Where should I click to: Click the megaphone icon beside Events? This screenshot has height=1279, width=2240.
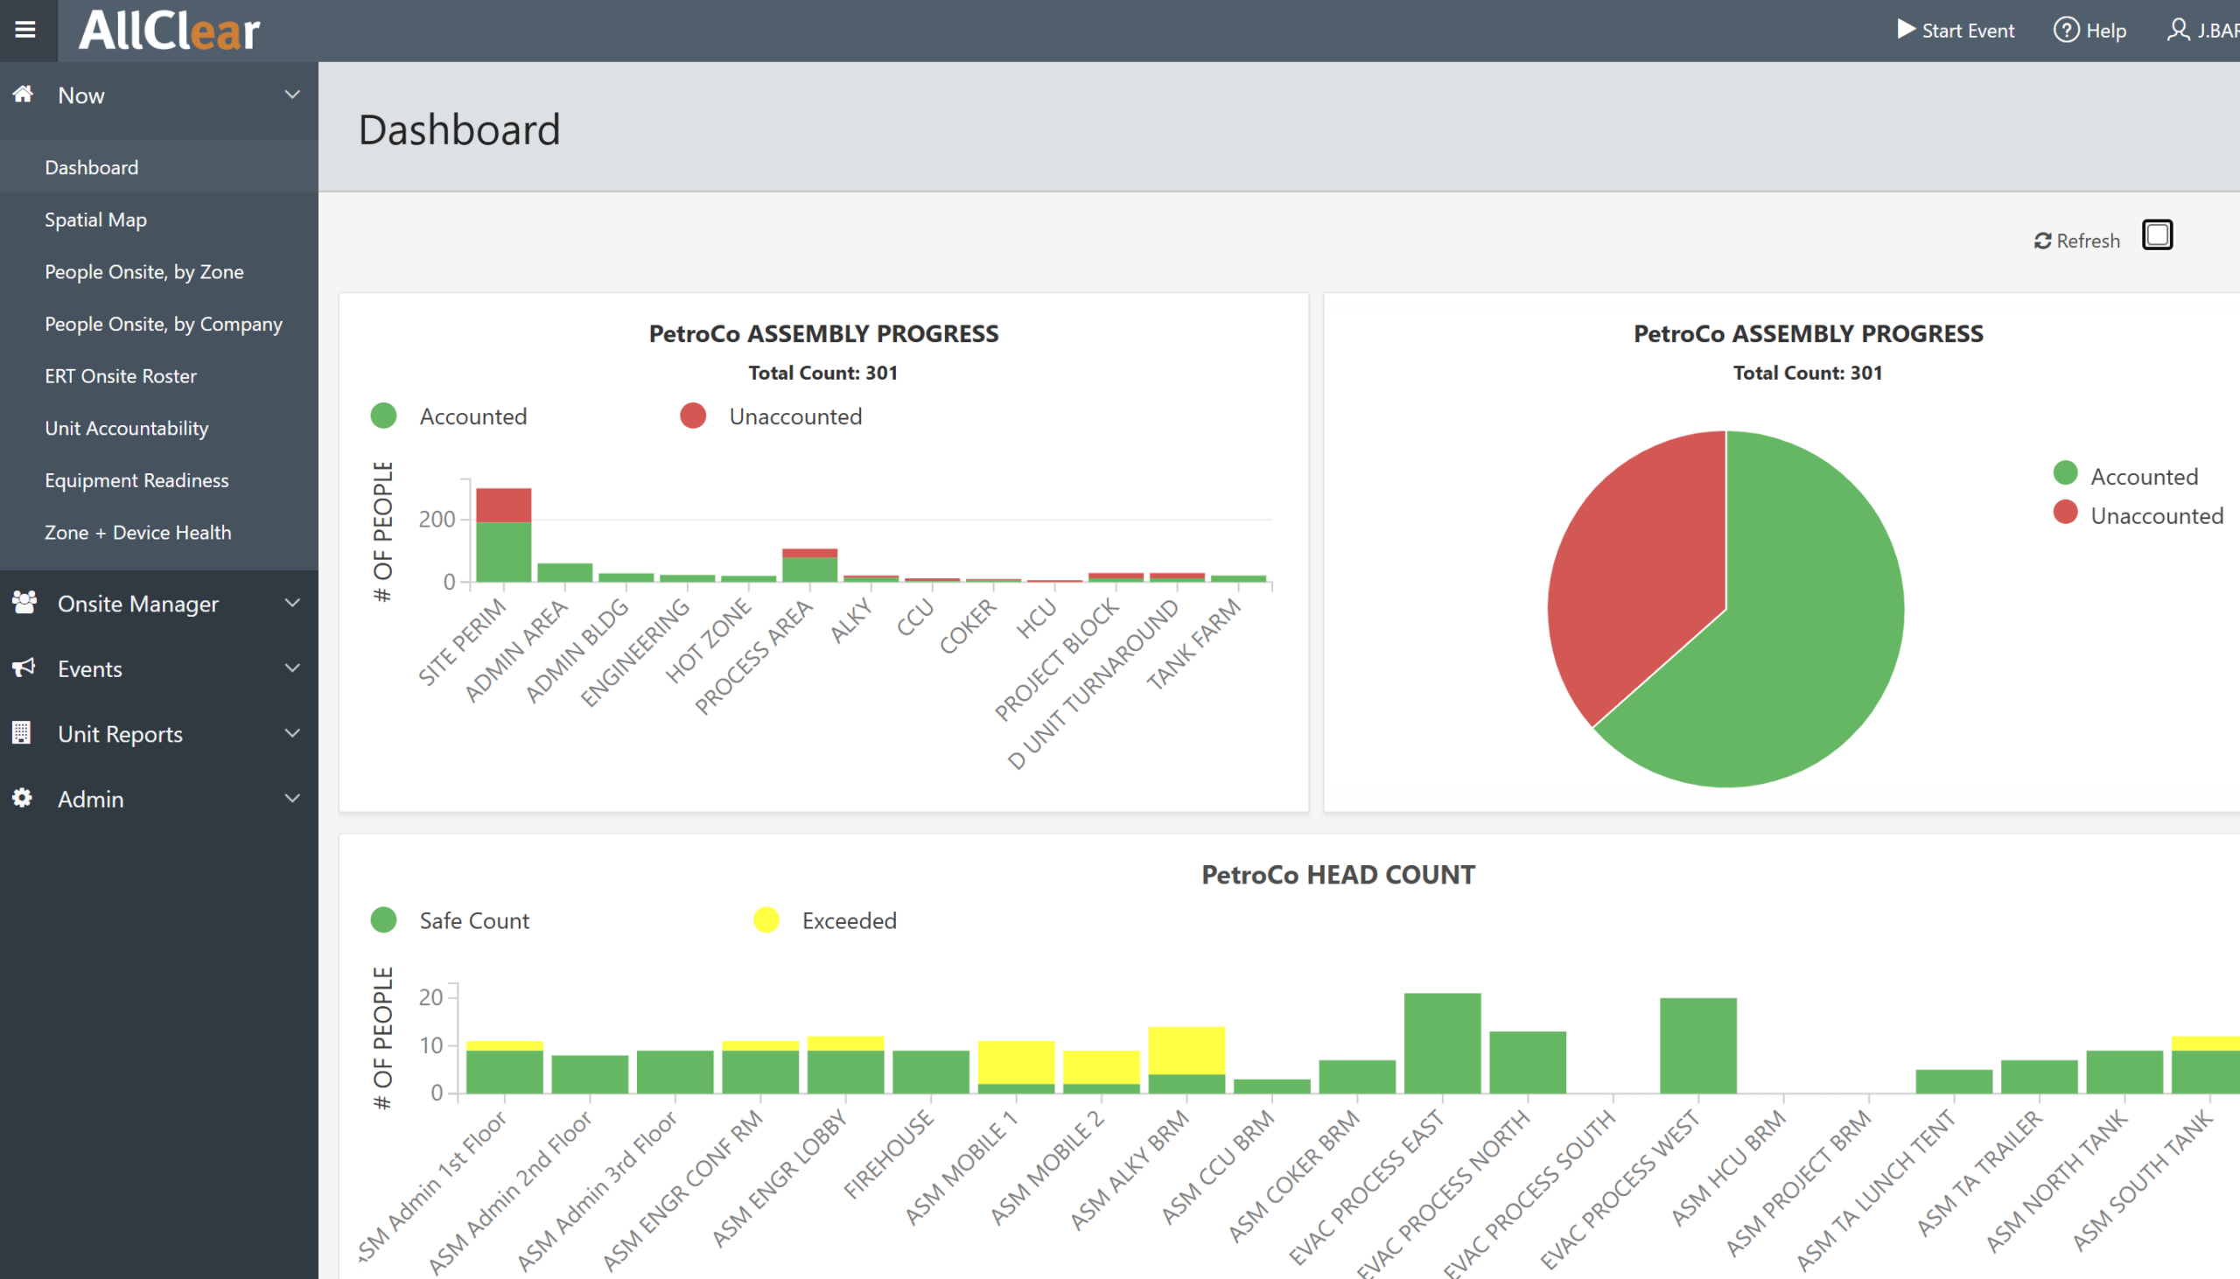click(24, 667)
